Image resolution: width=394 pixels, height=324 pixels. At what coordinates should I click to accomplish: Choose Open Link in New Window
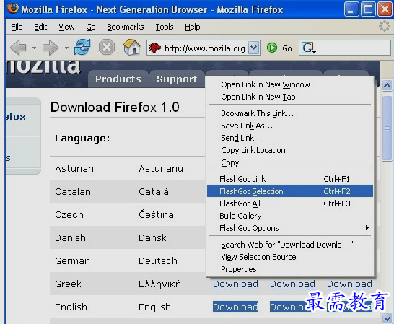pyautogui.click(x=289, y=84)
